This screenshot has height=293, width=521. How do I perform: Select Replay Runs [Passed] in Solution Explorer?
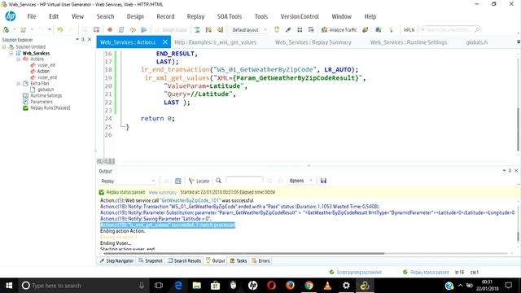pos(50,108)
